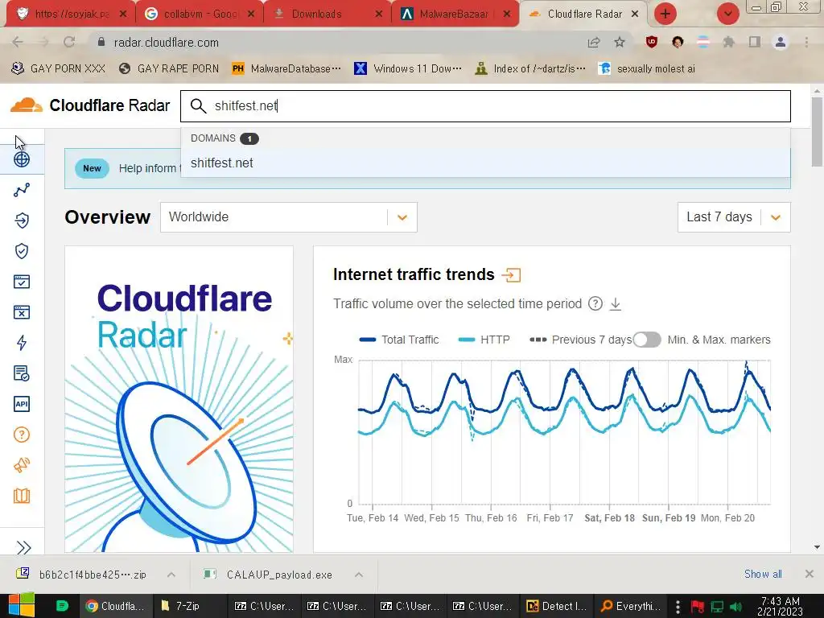The height and width of the screenshot is (618, 824).
Task: Click Show all downloads
Action: click(763, 574)
